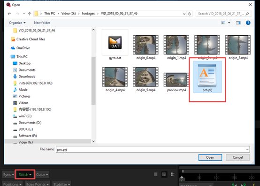Change view with the view icon

(x=223, y=23)
